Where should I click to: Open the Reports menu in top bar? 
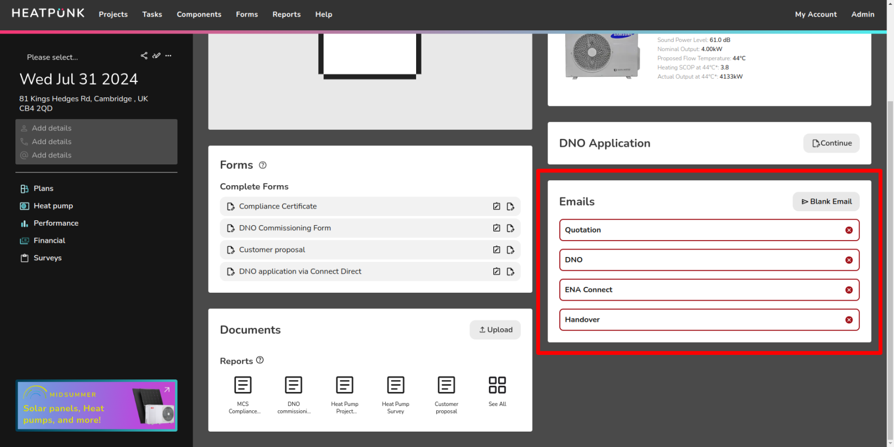pyautogui.click(x=286, y=14)
